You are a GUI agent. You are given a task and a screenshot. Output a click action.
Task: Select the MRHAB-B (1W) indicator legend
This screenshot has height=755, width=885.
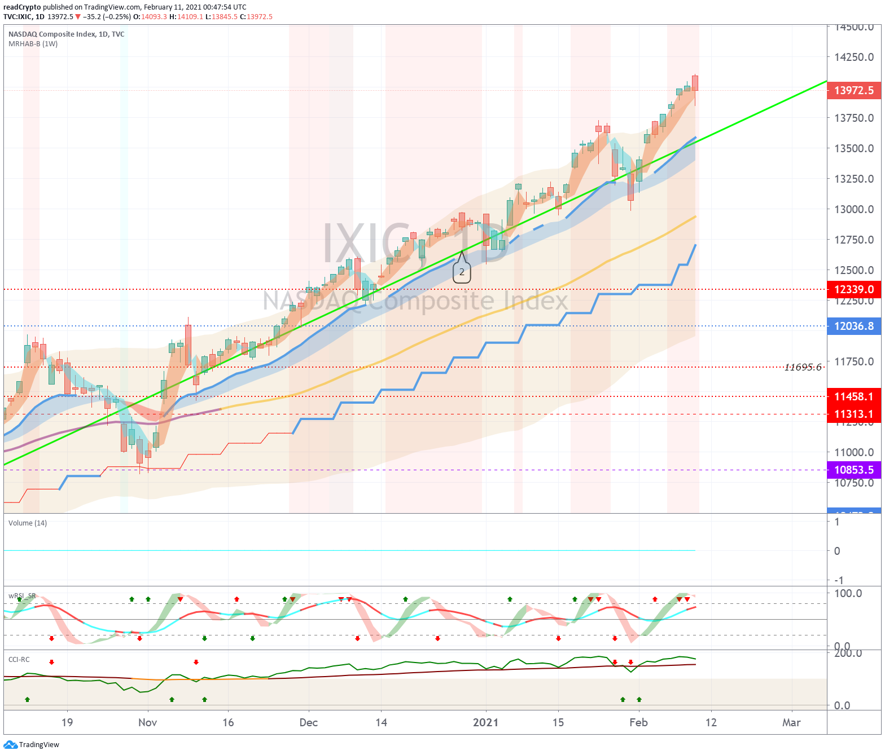coord(33,44)
